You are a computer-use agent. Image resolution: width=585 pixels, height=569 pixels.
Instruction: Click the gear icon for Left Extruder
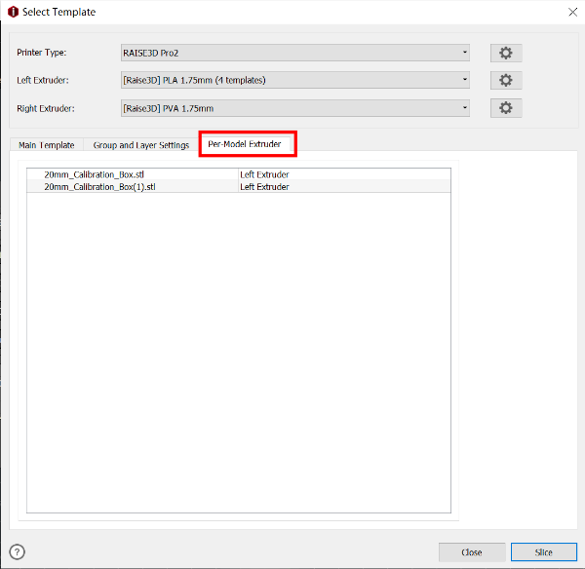505,80
